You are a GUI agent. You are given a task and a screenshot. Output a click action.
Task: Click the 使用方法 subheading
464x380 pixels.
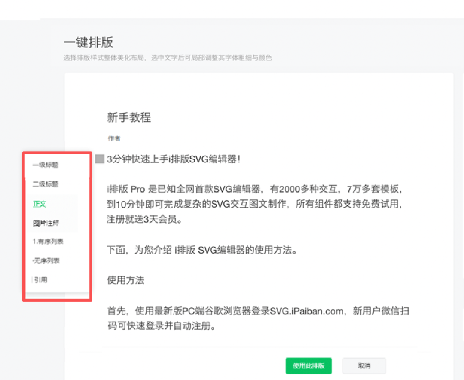pos(125,280)
